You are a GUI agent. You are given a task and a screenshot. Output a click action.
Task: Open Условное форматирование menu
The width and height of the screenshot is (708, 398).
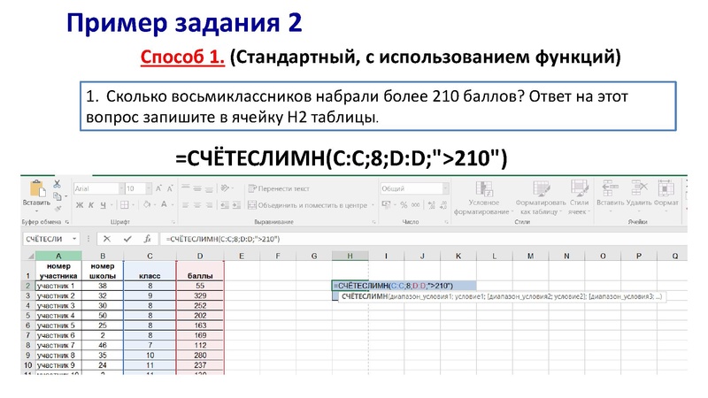pos(483,198)
